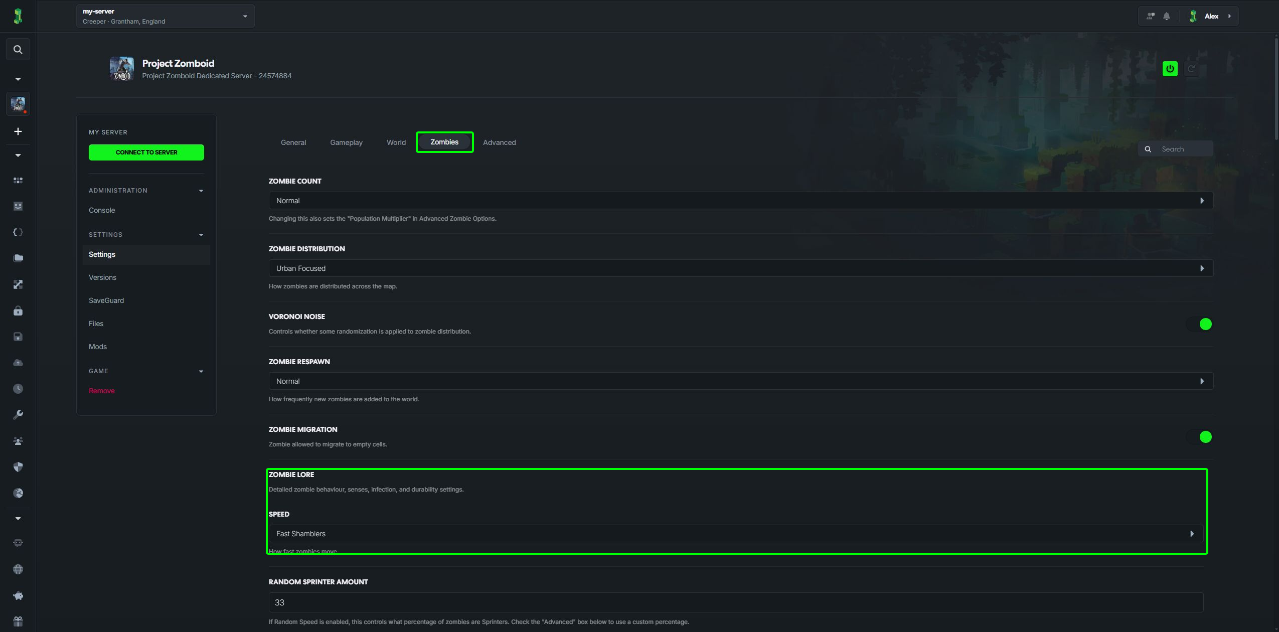Open the folder icon in the sidebar
The width and height of the screenshot is (1279, 632).
click(18, 258)
